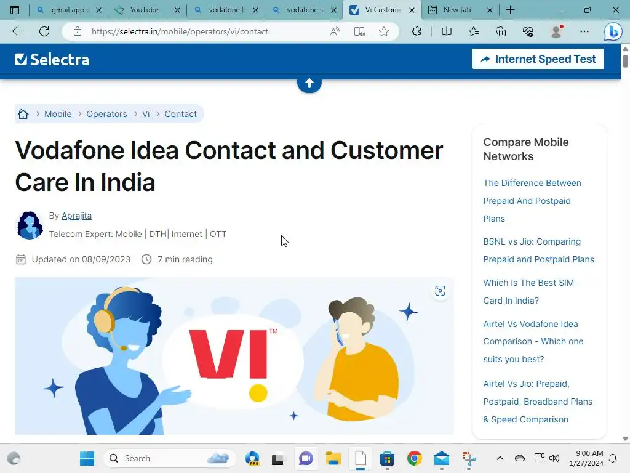
Task: Open the chat app on taskbar
Action: (x=306, y=458)
